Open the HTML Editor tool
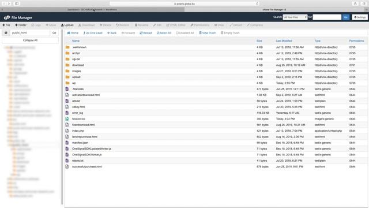Viewport: 369px width, 208px height. pos(176,25)
